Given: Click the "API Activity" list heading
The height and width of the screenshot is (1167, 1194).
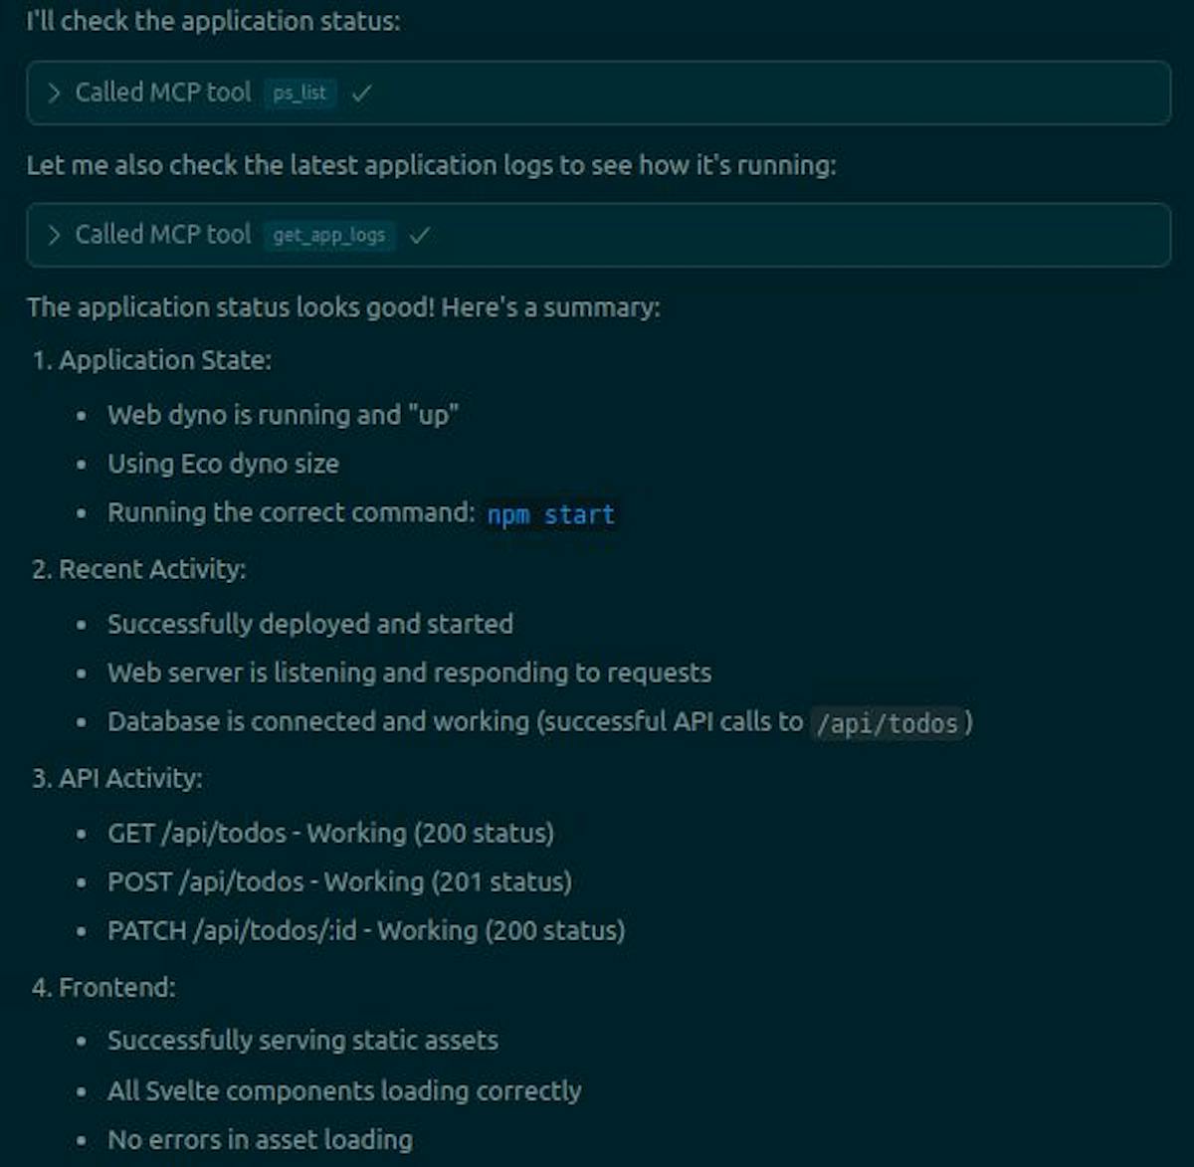Looking at the screenshot, I should 129,778.
